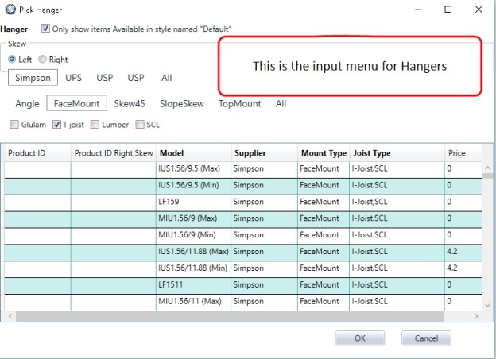Tick the SCL checkbox
The height and width of the screenshot is (359, 496).
(x=140, y=125)
